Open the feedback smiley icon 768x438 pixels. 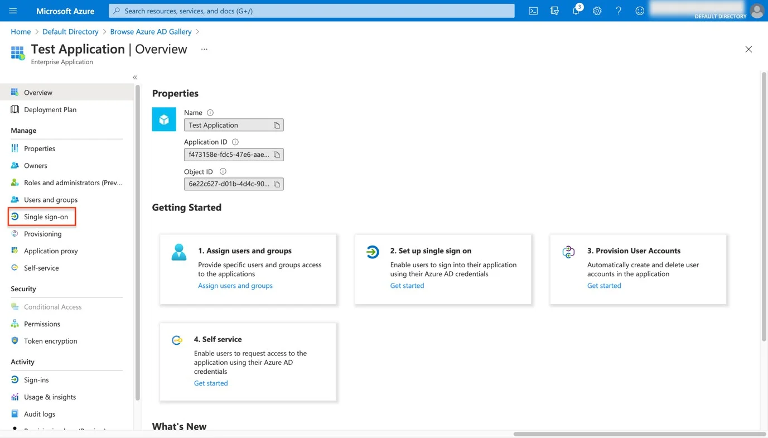click(640, 11)
